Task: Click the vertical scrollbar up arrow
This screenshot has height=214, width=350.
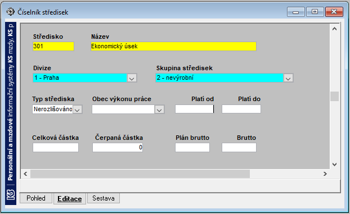Action: point(334,29)
